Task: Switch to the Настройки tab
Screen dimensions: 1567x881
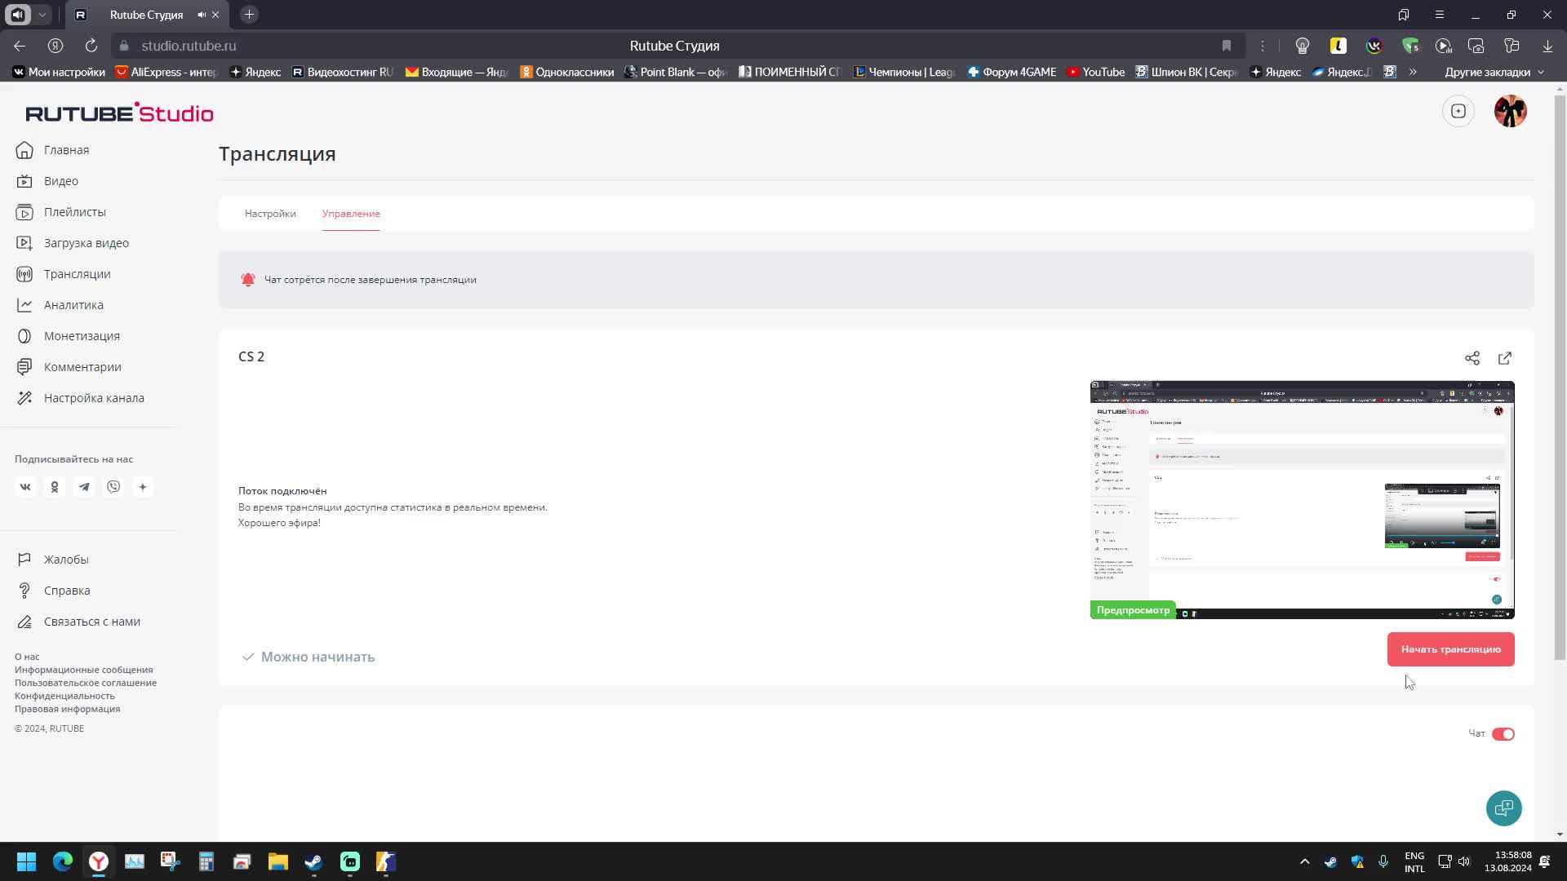Action: [270, 214]
